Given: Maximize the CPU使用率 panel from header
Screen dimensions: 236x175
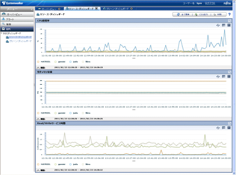Looking at the screenshot, I should [x=229, y=20].
